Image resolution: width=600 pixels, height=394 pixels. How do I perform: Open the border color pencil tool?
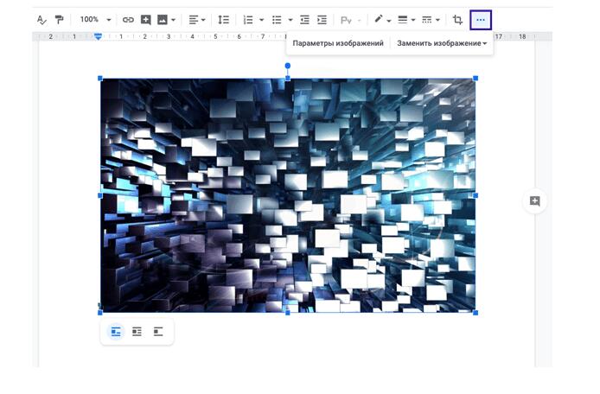(x=379, y=19)
